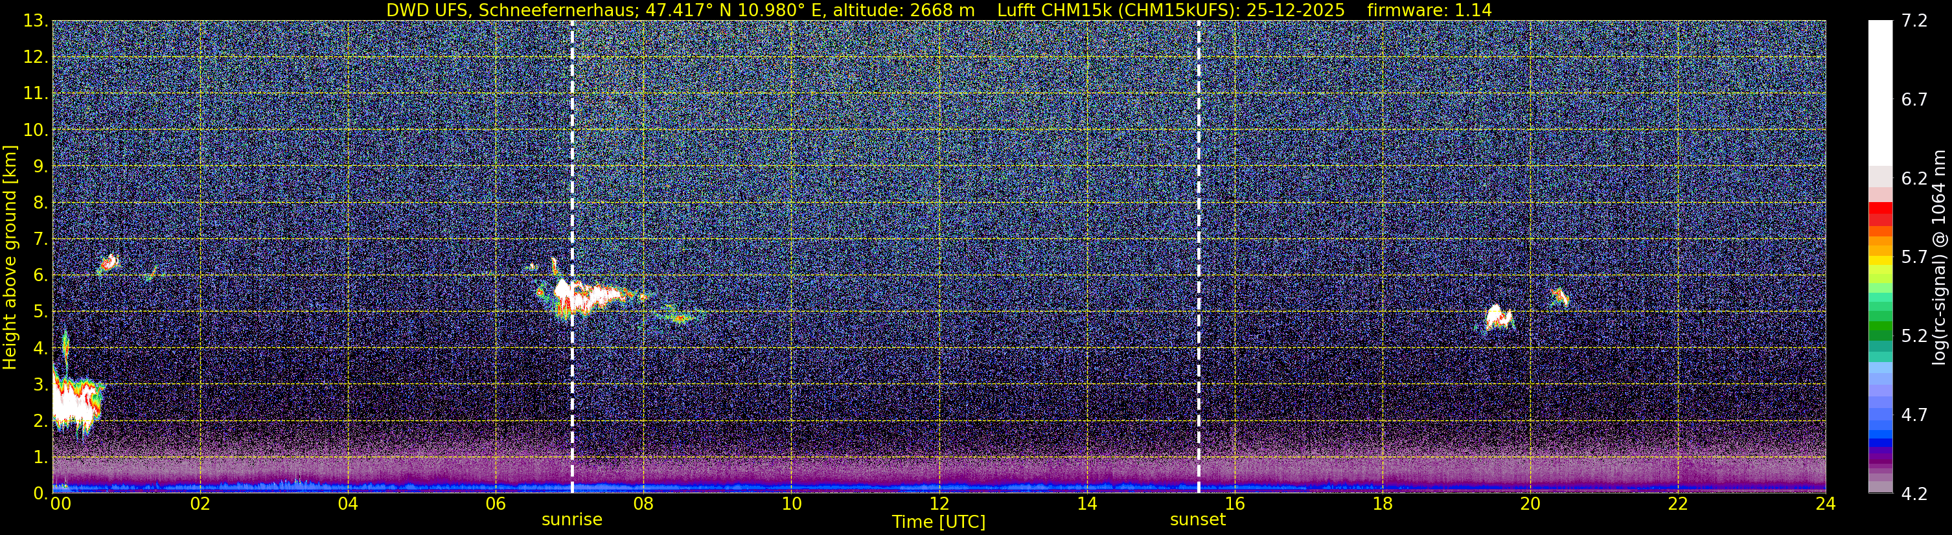Click the time axis tick '00'
This screenshot has width=1952, height=535.
click(60, 505)
